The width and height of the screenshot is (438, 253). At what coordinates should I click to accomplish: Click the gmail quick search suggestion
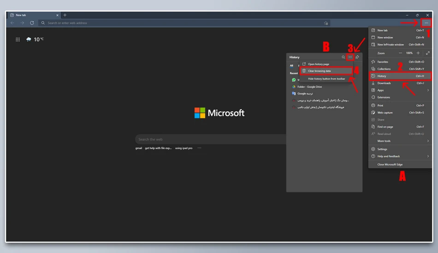click(x=139, y=148)
